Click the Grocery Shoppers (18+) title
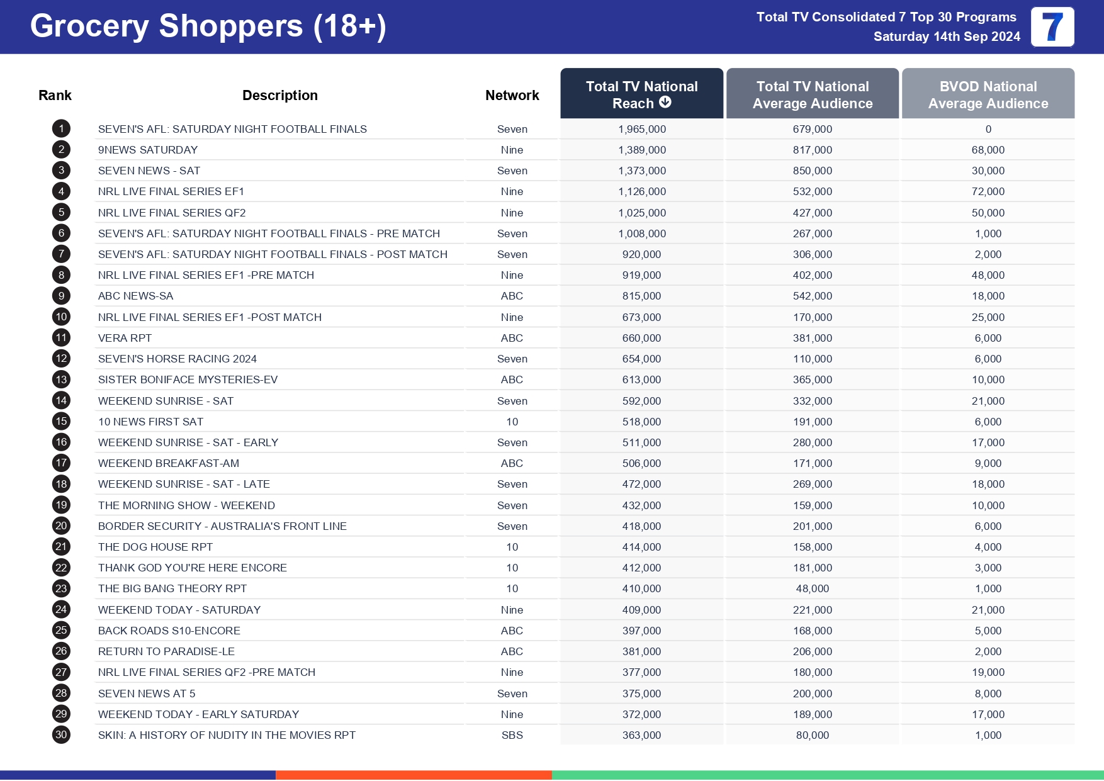Screen dimensions: 1104x781 tap(208, 26)
